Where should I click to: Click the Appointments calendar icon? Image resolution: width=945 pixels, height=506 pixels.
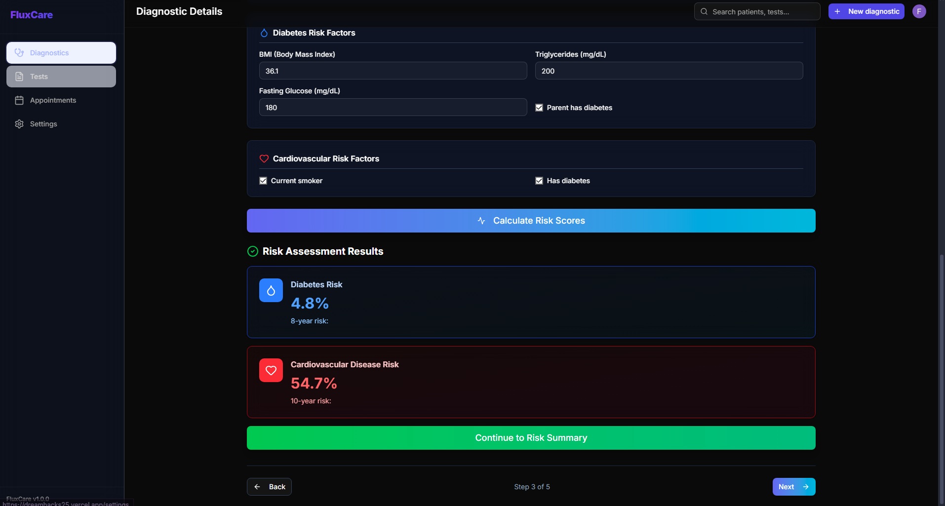19,100
